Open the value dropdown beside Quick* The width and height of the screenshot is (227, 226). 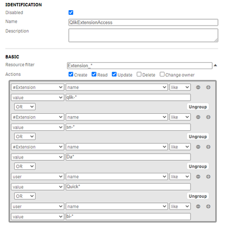pyautogui.click(x=37, y=187)
